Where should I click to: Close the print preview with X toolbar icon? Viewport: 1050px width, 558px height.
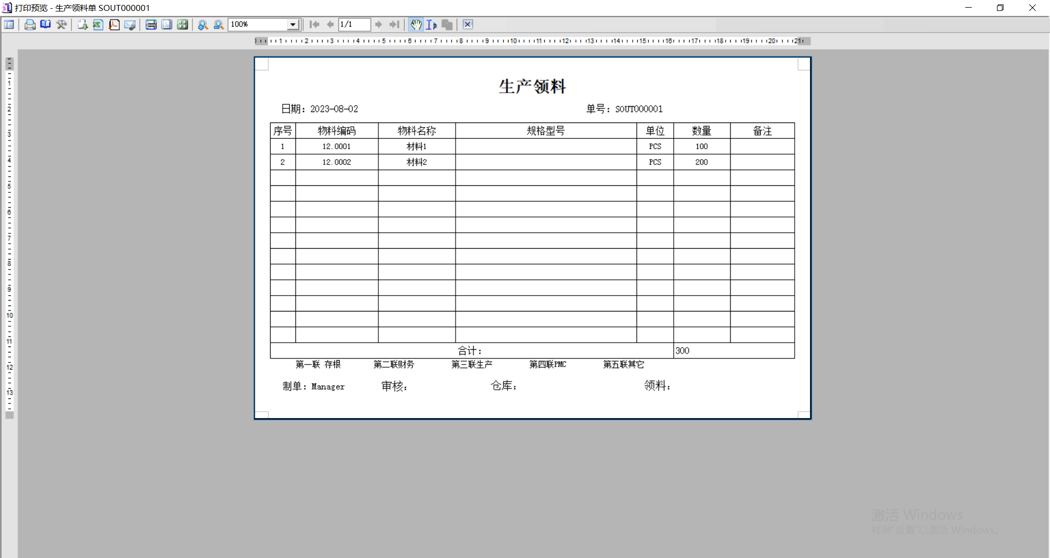468,25
